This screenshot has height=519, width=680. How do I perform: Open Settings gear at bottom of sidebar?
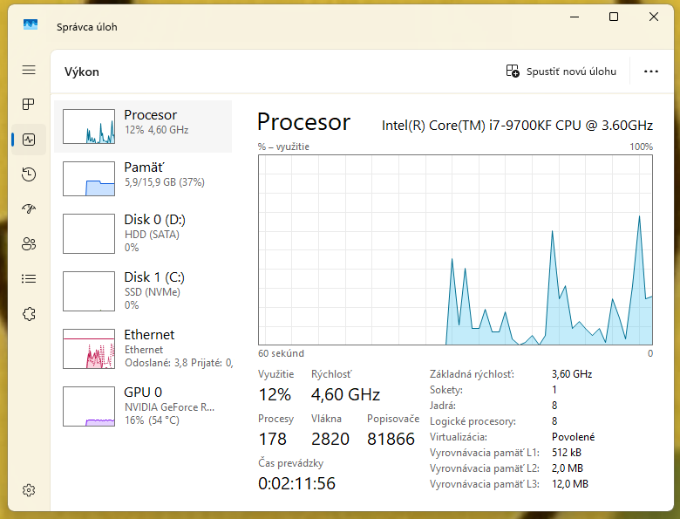(29, 490)
